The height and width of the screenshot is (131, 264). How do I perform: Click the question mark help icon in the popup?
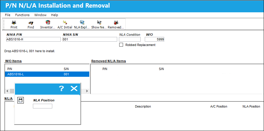click(61, 88)
